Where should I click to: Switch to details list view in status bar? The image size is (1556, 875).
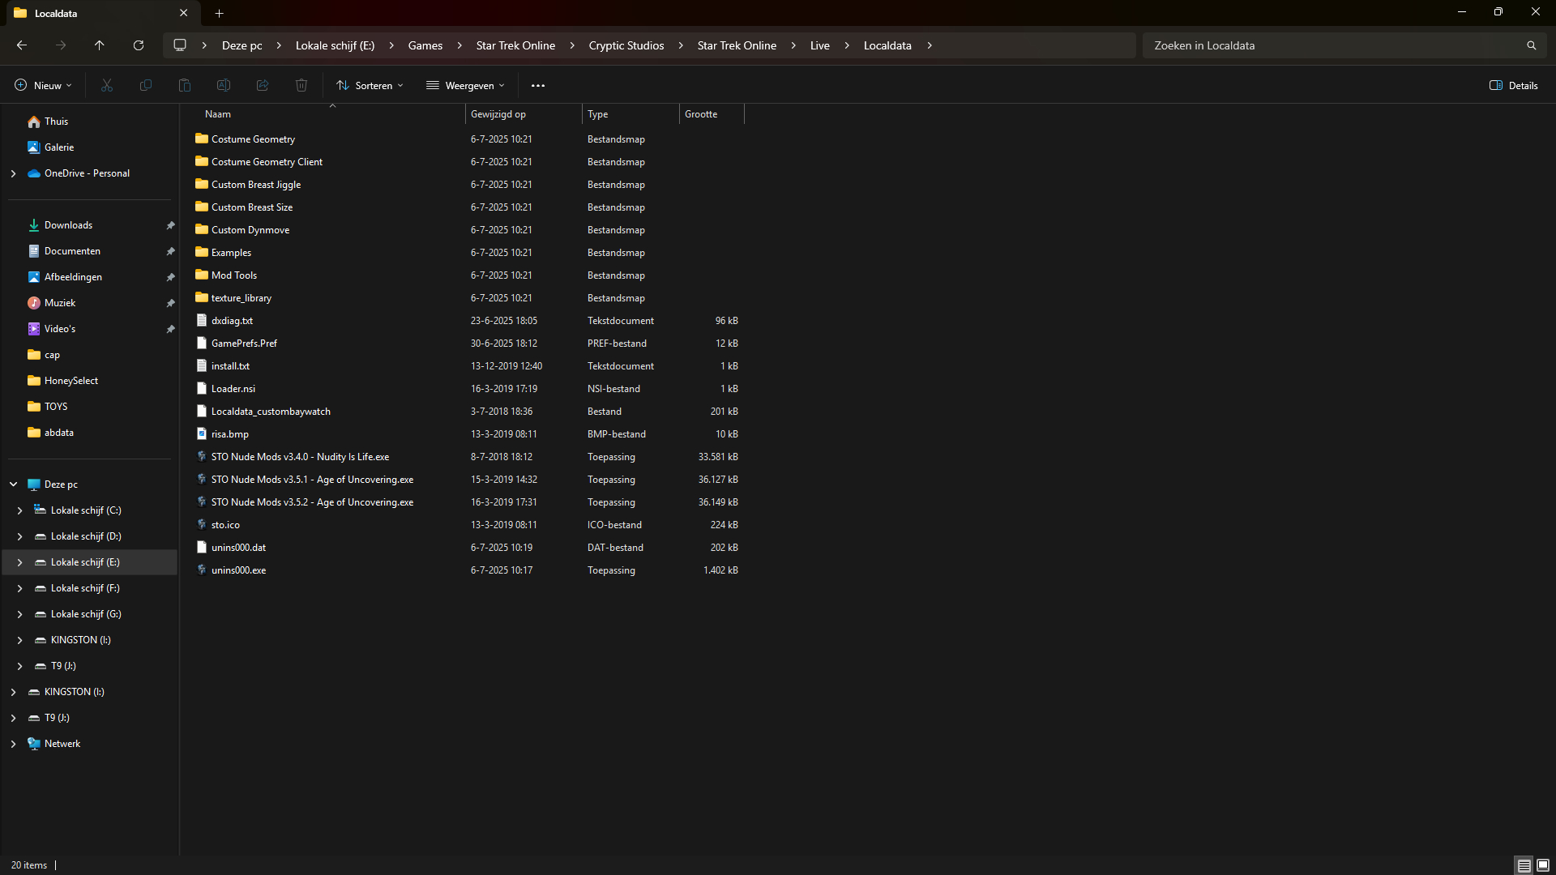(x=1524, y=865)
